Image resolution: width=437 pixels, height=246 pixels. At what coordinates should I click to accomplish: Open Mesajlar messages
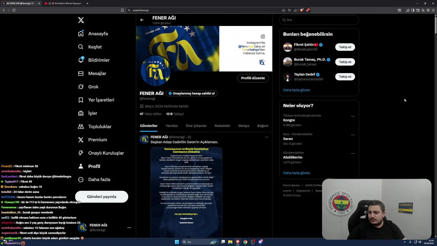click(x=92, y=73)
